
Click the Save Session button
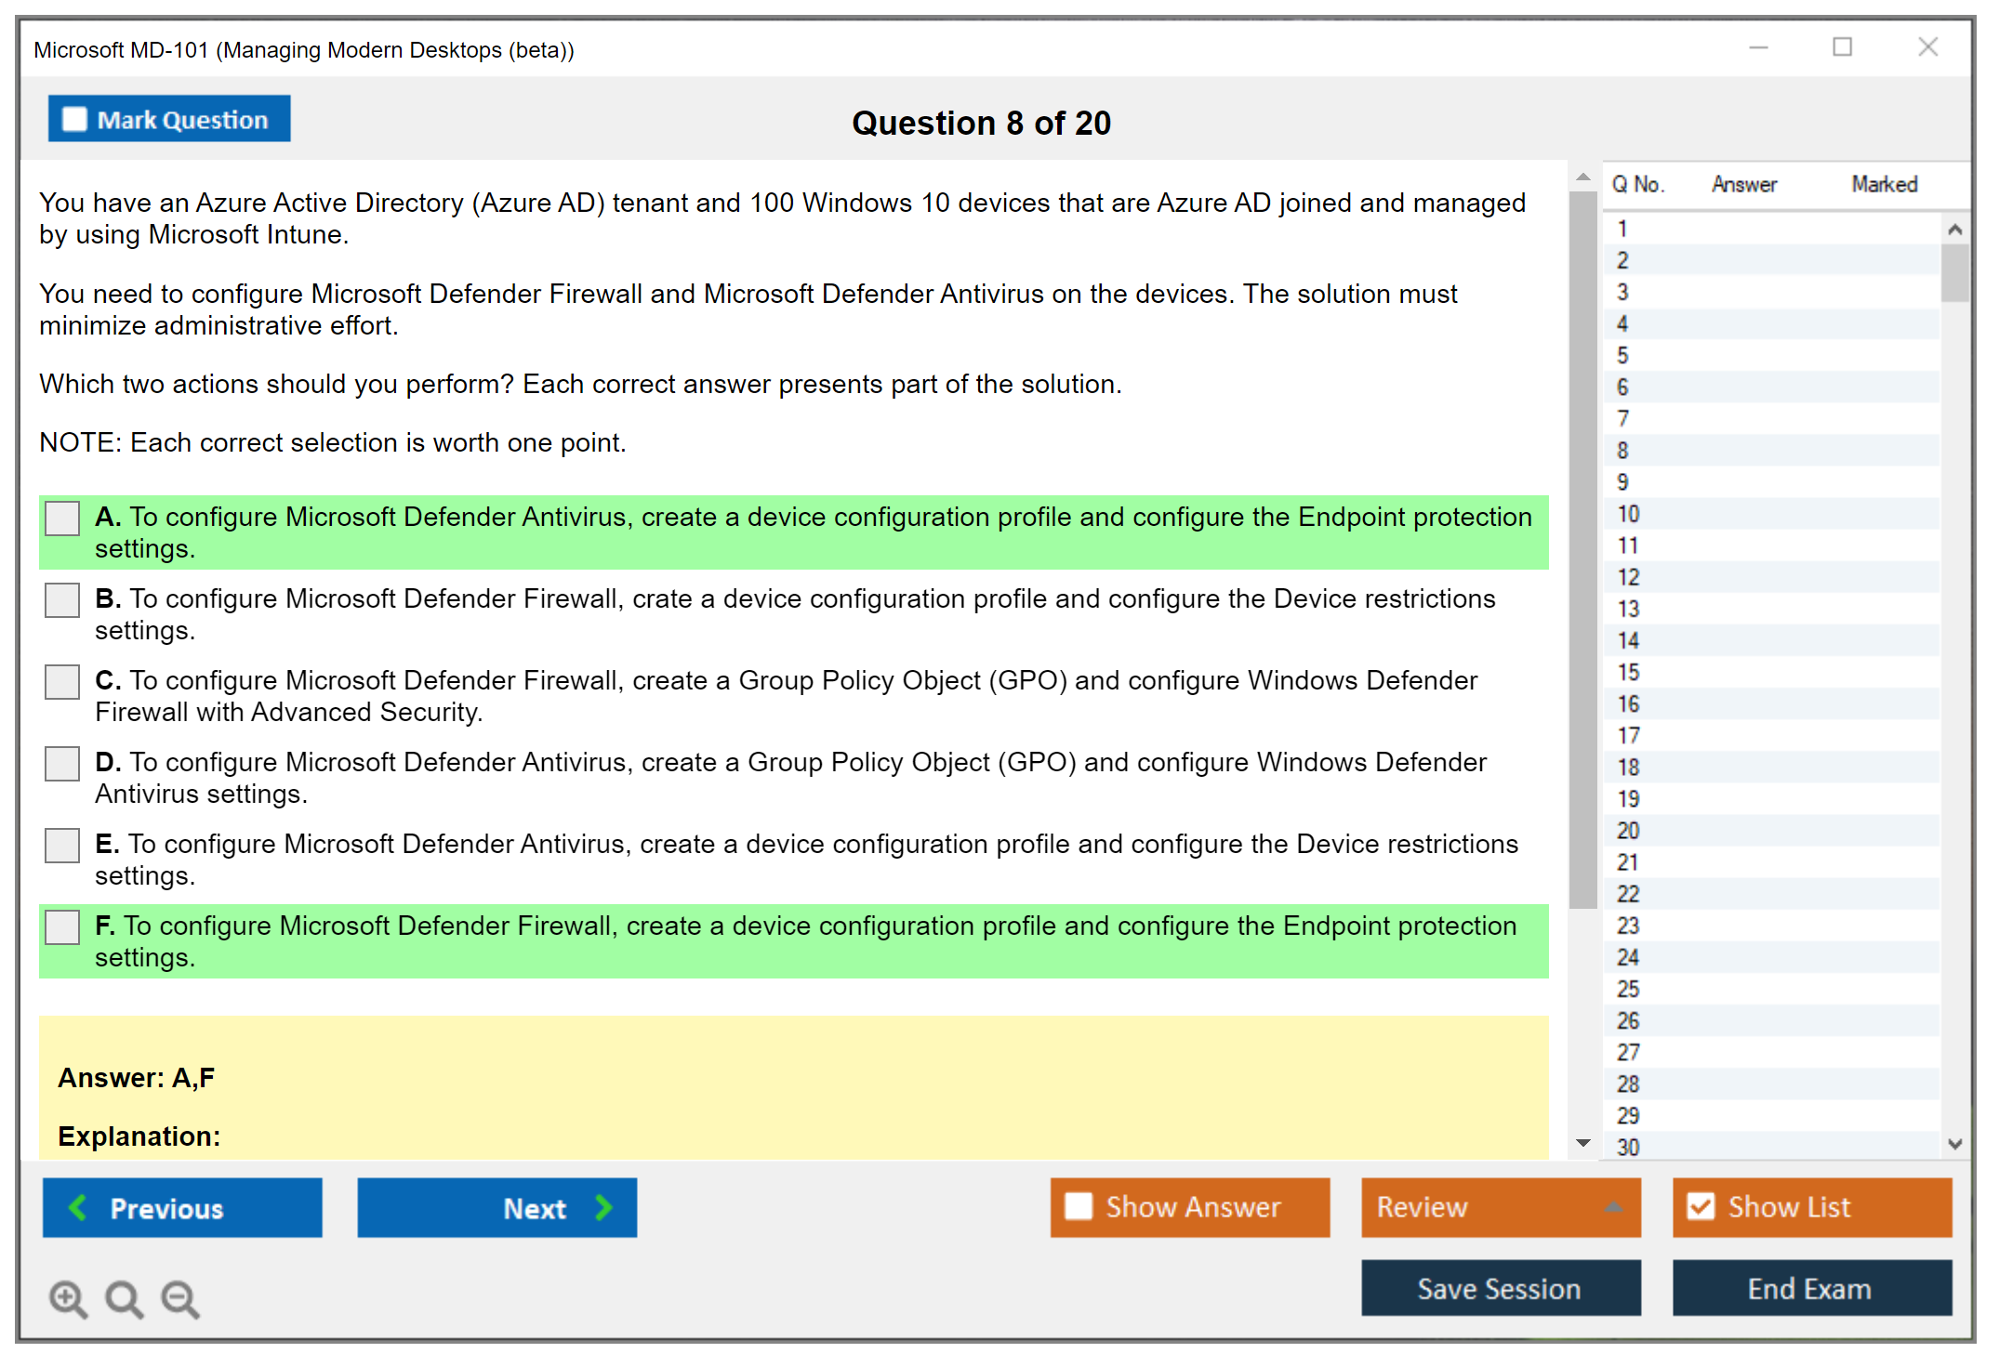(1500, 1288)
